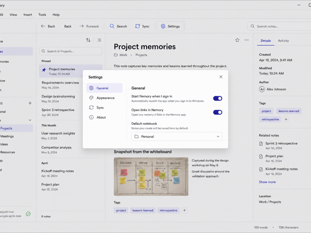Open Competitor analysis note
The width and height of the screenshot is (311, 233).
point(56,150)
